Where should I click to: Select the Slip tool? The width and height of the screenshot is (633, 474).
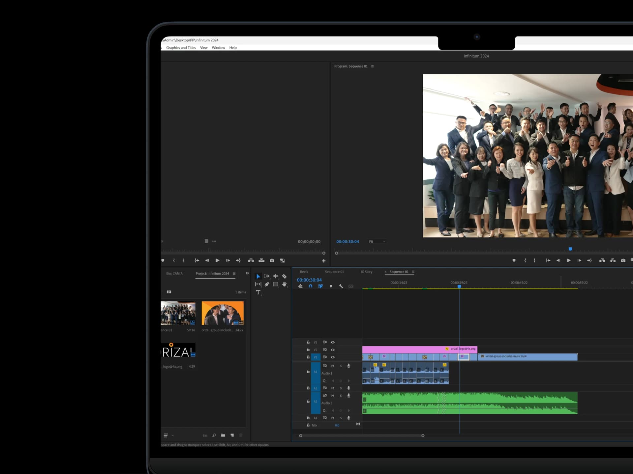click(x=258, y=284)
